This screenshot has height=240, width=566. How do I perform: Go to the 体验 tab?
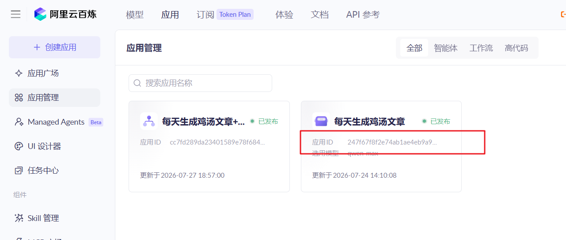click(285, 15)
